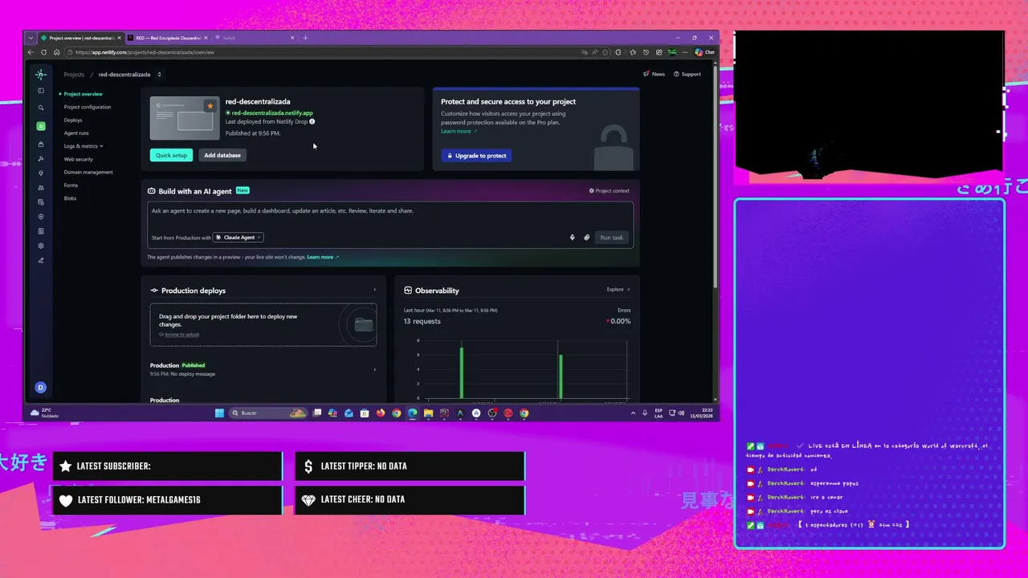Click the Support link in the header
The height and width of the screenshot is (578, 1028).
tap(687, 74)
